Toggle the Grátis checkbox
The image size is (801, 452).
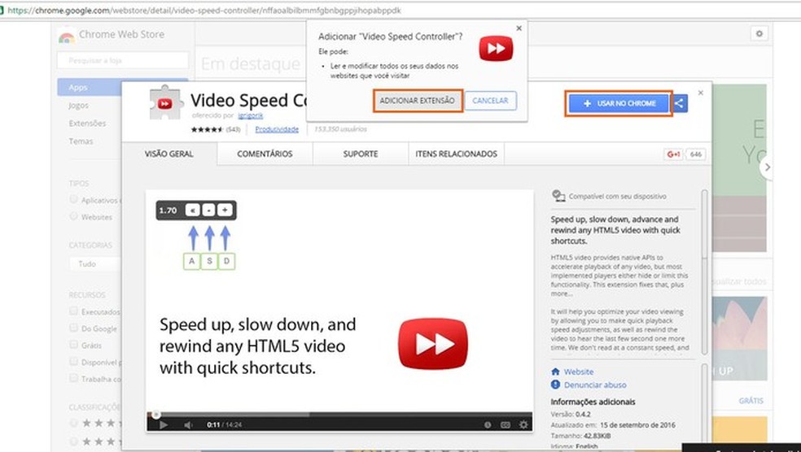[73, 345]
